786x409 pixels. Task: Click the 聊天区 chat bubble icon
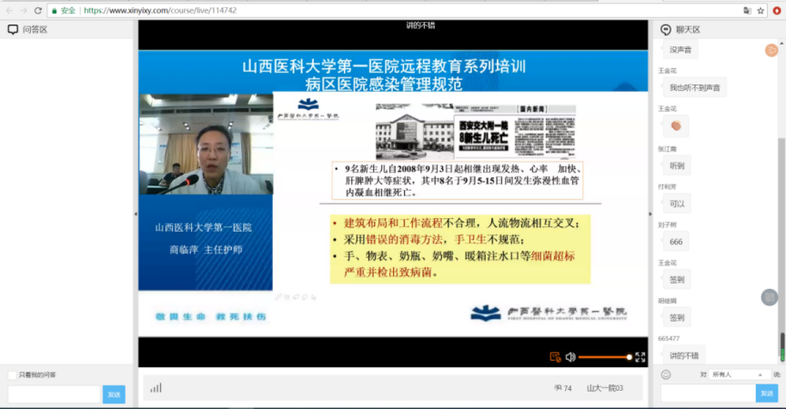(666, 30)
